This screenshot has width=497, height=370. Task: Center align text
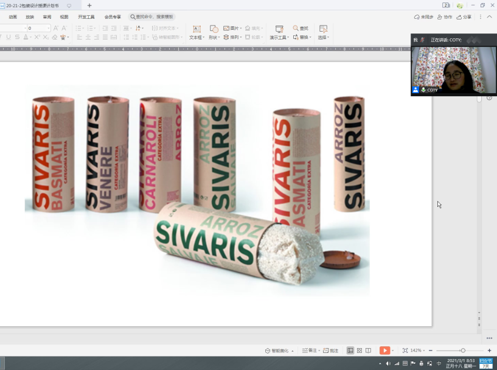[x=88, y=37]
